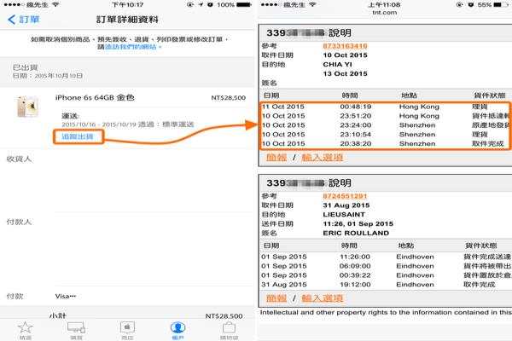Image resolution: width=512 pixels, height=341 pixels.
Task: Tap the 13 Oct 2015 delivery date
Action: [345, 73]
